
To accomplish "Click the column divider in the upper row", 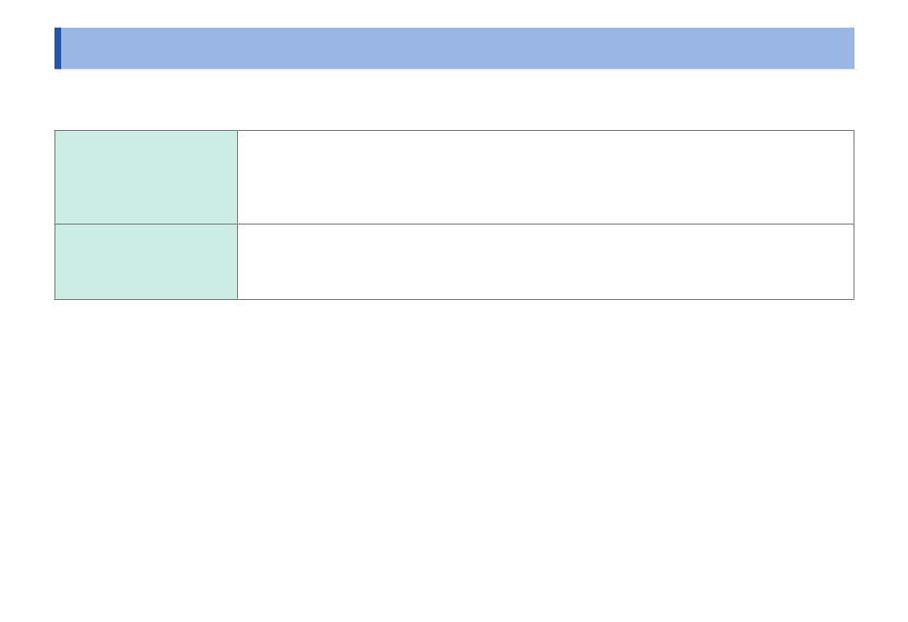I will [x=237, y=177].
